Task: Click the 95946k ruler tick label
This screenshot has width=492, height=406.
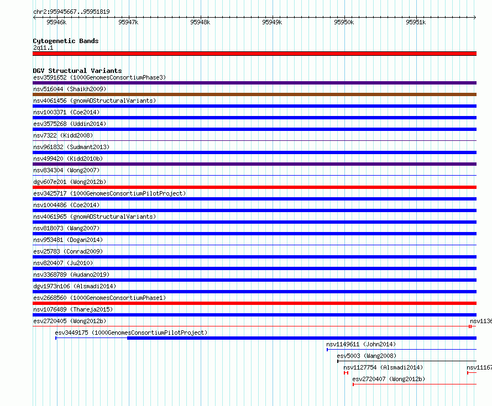Action: 56,22
